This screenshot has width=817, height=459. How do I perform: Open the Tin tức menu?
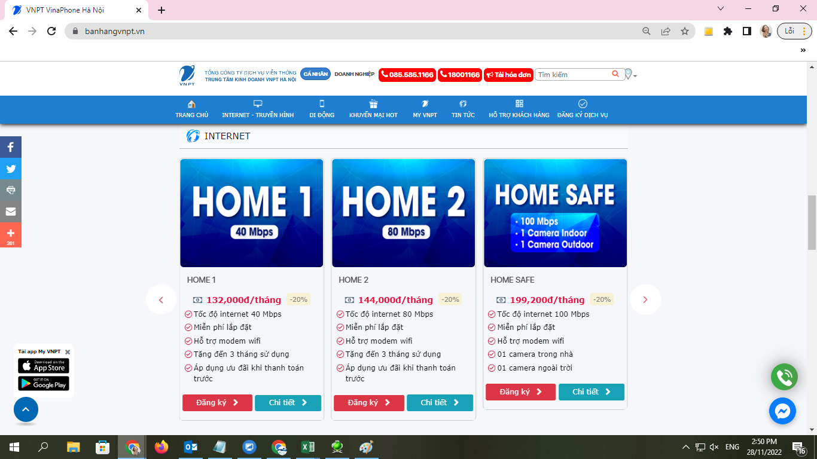(463, 109)
